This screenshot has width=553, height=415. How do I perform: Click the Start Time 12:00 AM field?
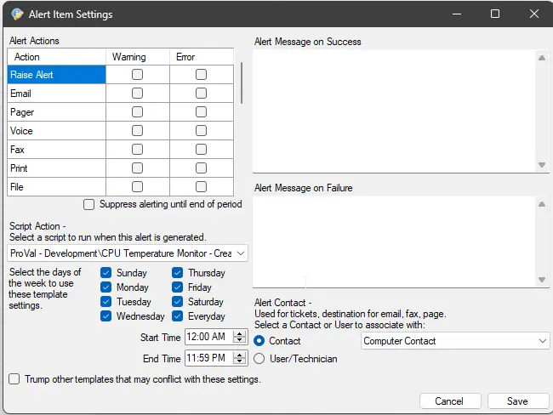[x=208, y=337]
